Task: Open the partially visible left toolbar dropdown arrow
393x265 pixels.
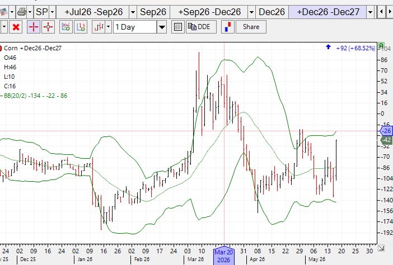Action: point(4,27)
